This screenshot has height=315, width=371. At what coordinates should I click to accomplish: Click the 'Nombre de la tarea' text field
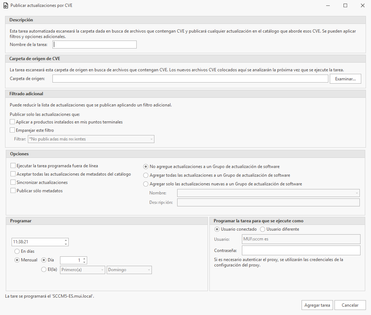(x=95, y=45)
